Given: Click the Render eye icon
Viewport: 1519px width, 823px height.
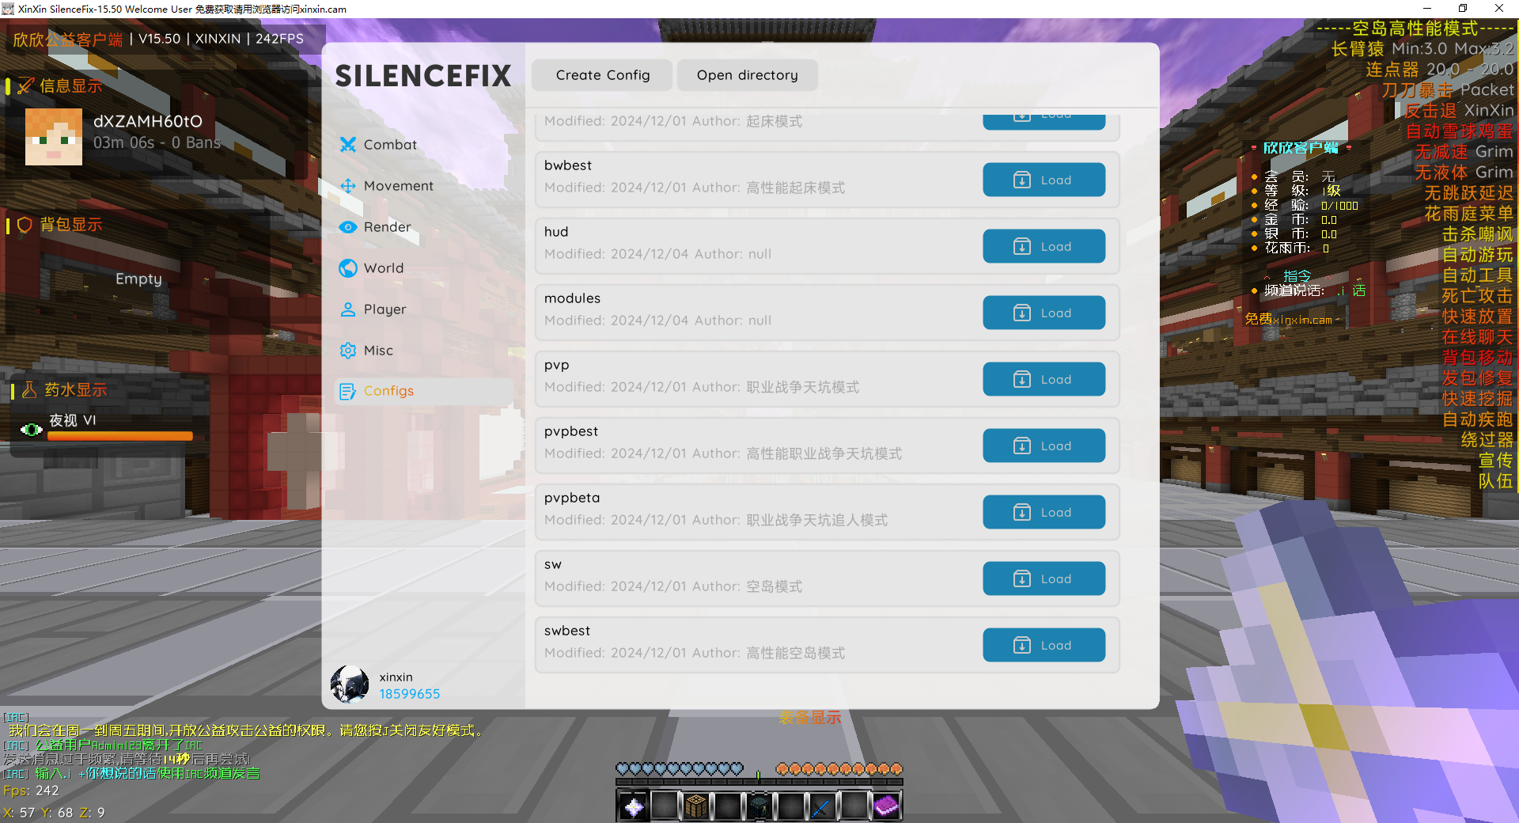Looking at the screenshot, I should click(x=347, y=227).
